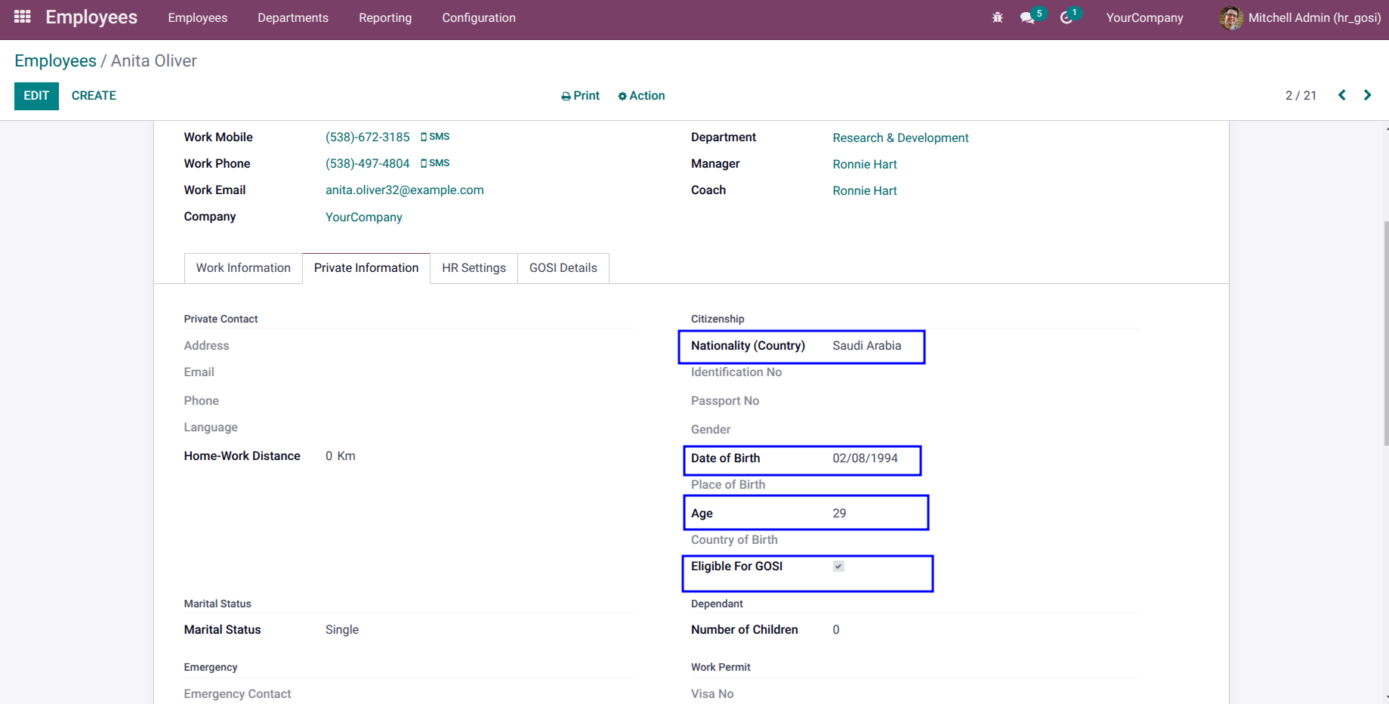This screenshot has width=1389, height=704.
Task: Expand the Configuration menu
Action: click(x=479, y=17)
